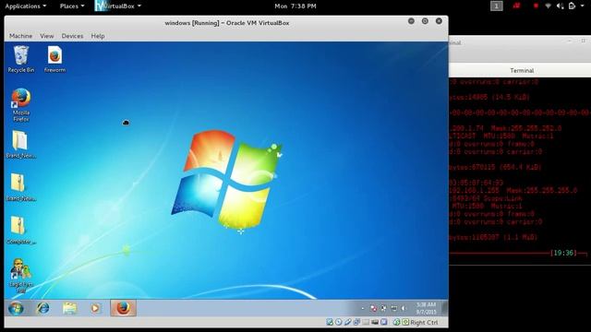Image resolution: width=591 pixels, height=332 pixels.
Task: Open the Recycle Bin desktop icon
Action: (x=20, y=59)
